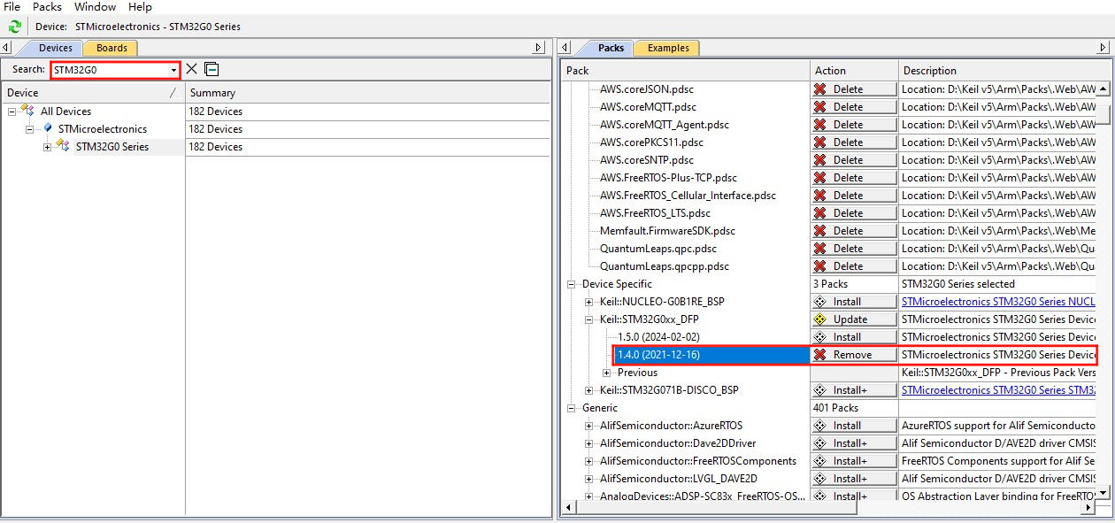
Task: Switch to the Examples tab
Action: 667,48
